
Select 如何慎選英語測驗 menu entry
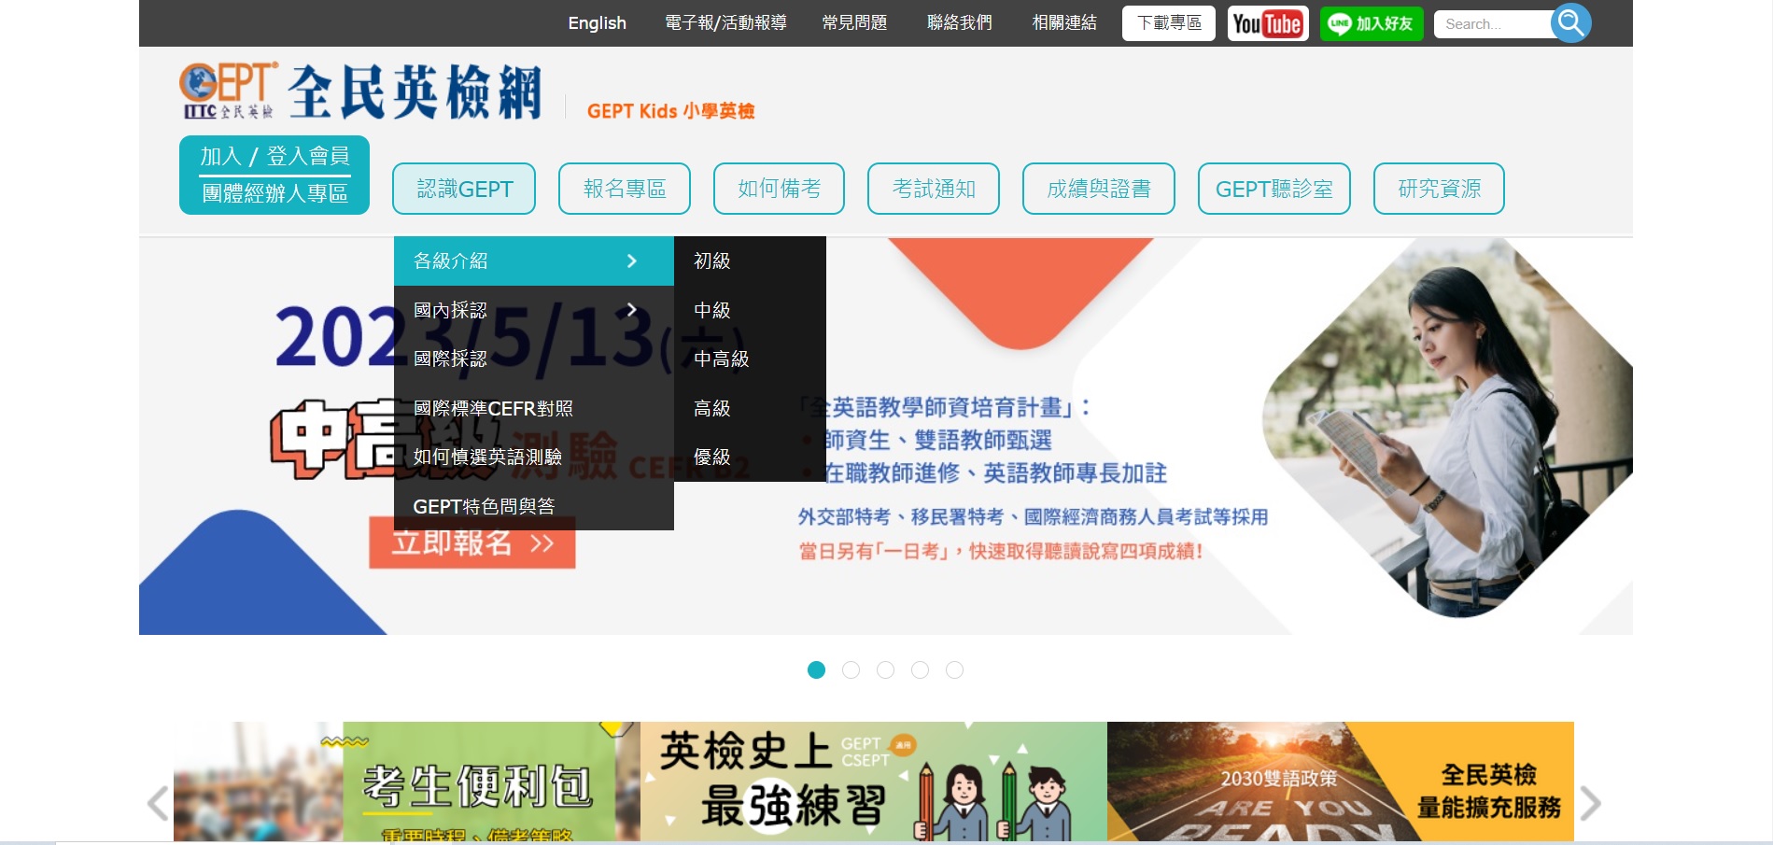[x=534, y=457]
